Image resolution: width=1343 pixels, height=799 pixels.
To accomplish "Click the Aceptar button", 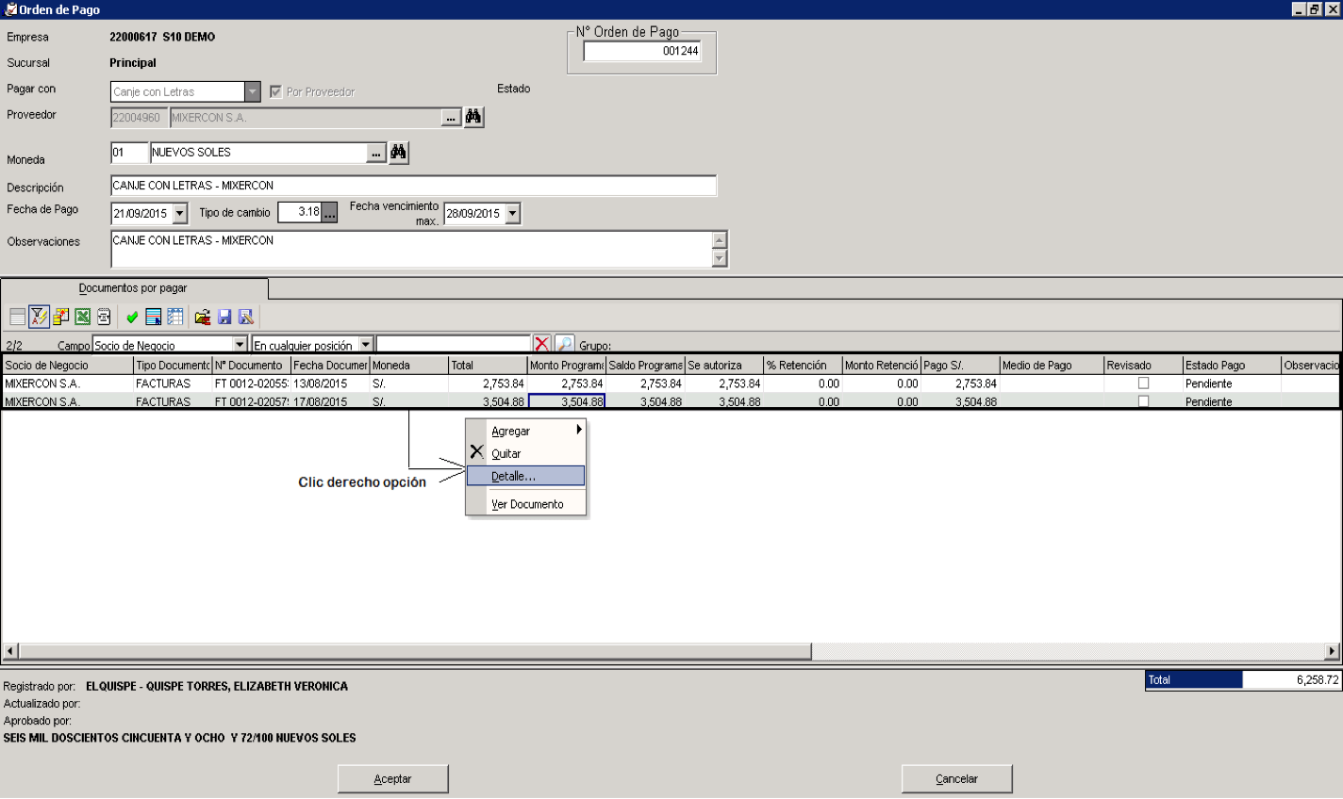I will 392,779.
